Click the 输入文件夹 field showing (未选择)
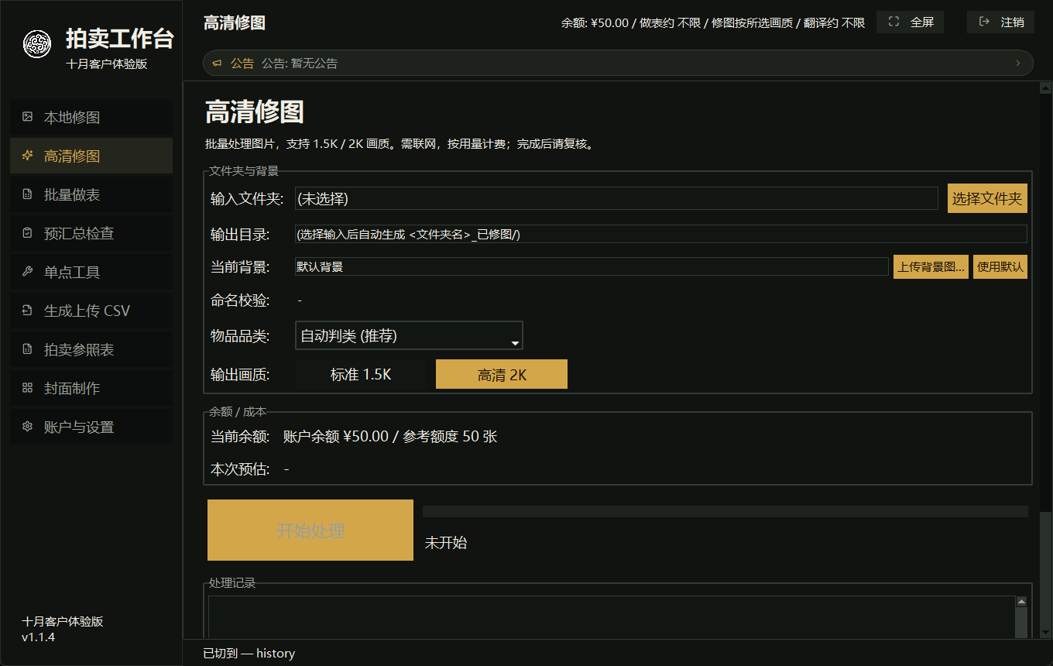The height and width of the screenshot is (666, 1053). click(616, 198)
